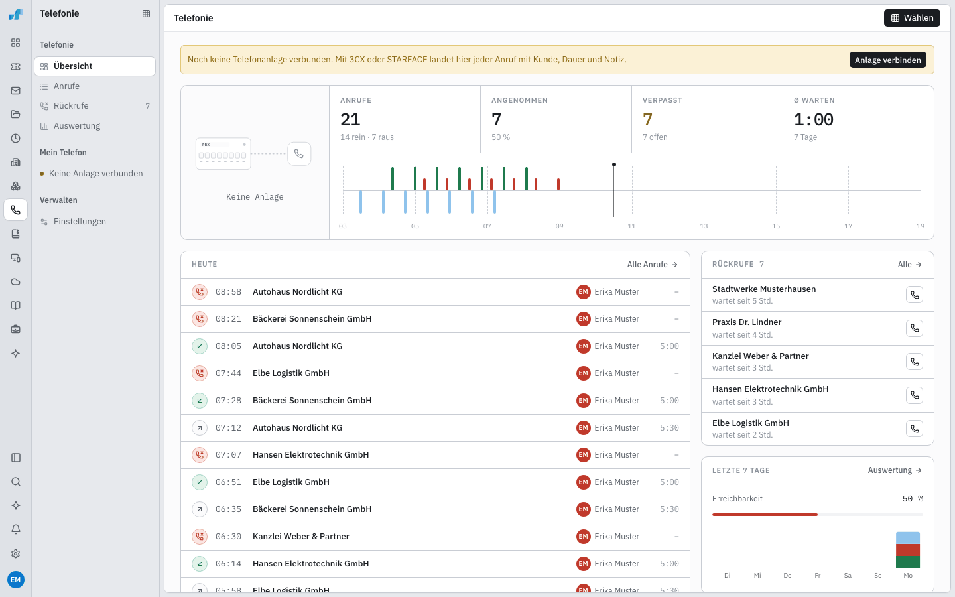955x597 pixels.
Task: Click the Mo stacked bar in the chart
Action: coord(908,550)
